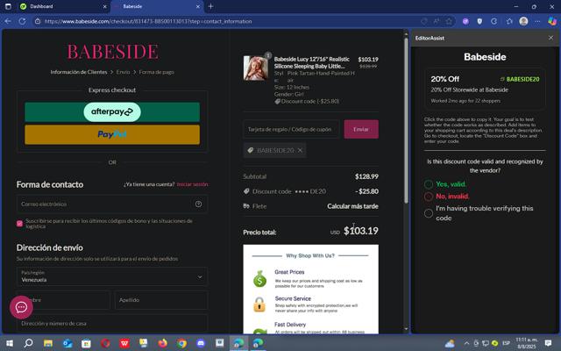Go back in browser history
This screenshot has width=561, height=351.
click(8, 21)
